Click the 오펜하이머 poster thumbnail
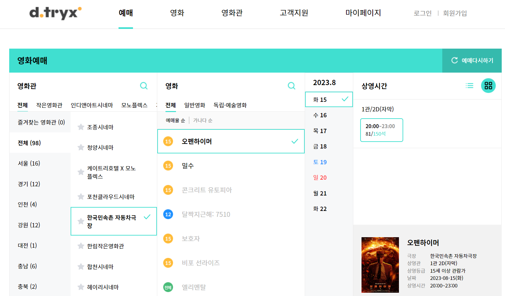This screenshot has width=505, height=296. [380, 265]
